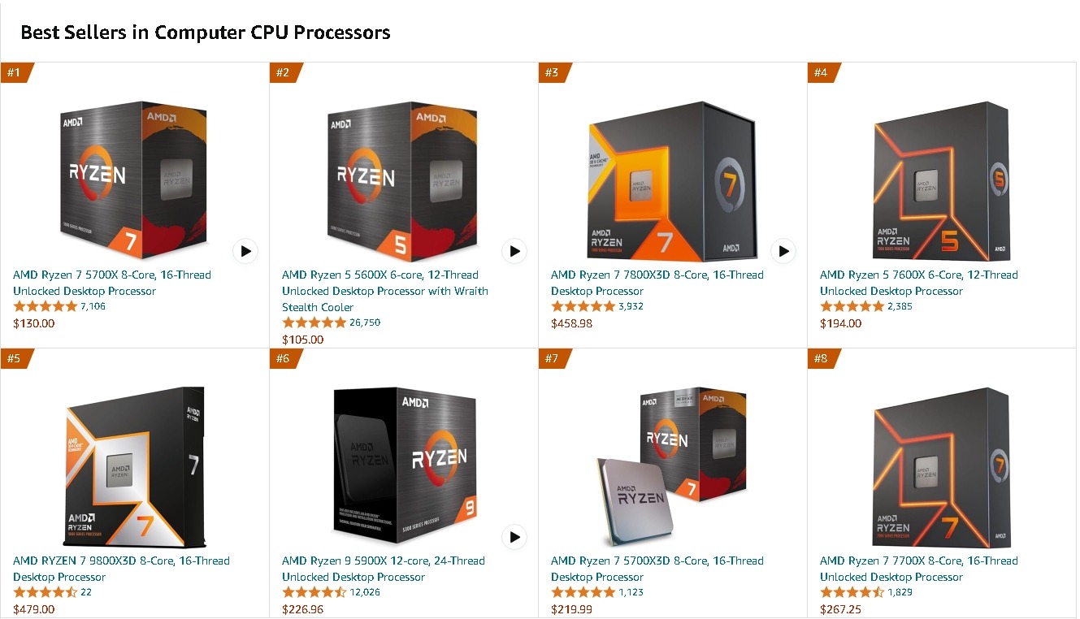Play video for Ryzen 7 7800X3D
The width and height of the screenshot is (1080, 619).
tap(783, 251)
